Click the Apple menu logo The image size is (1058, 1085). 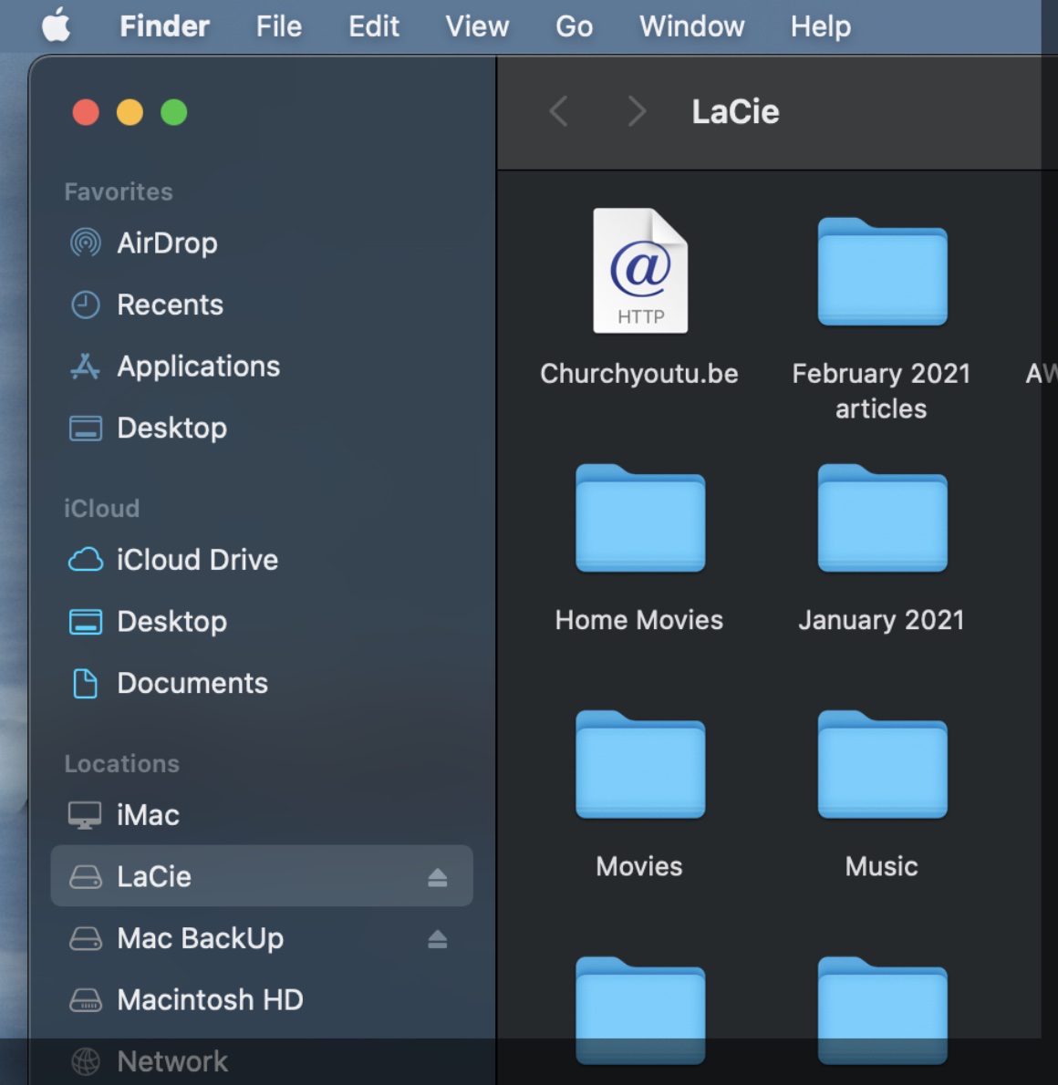(x=57, y=26)
